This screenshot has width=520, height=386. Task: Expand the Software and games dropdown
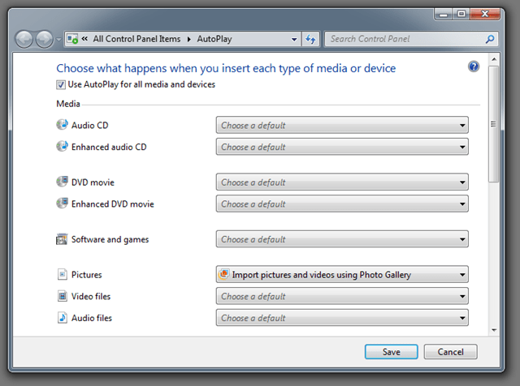(x=342, y=239)
